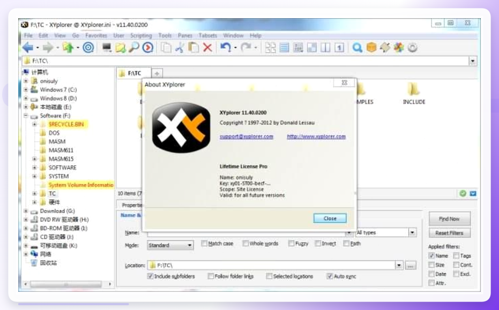Click the browse (...) button beside Location
The image size is (499, 310).
click(411, 265)
